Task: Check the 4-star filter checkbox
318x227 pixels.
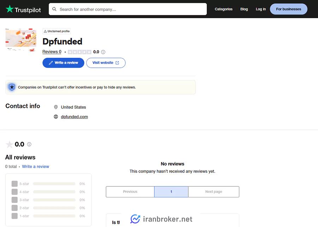Action: (x=14, y=192)
